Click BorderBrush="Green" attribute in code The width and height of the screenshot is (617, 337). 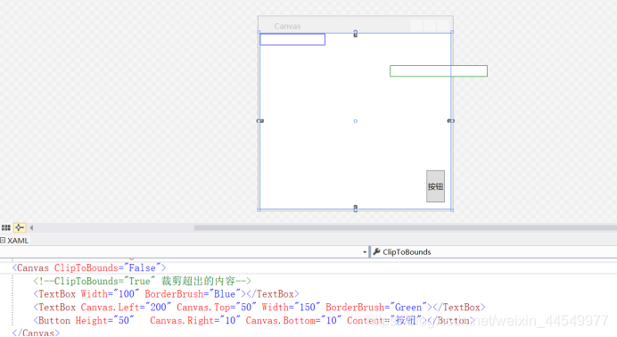coord(376,307)
